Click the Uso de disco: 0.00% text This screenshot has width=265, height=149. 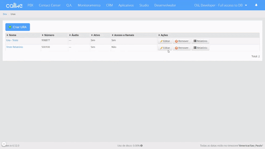pyautogui.click(x=129, y=146)
